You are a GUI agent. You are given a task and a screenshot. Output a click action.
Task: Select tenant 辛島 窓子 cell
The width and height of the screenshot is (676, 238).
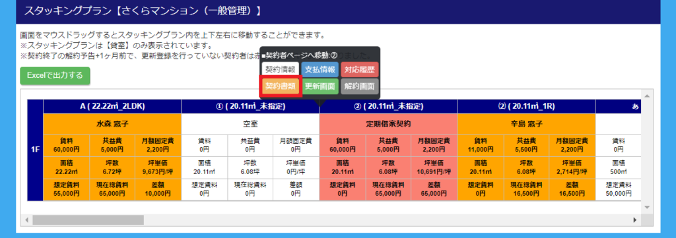(526, 124)
